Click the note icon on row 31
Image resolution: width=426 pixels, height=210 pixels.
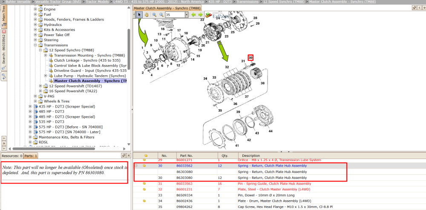(144, 184)
